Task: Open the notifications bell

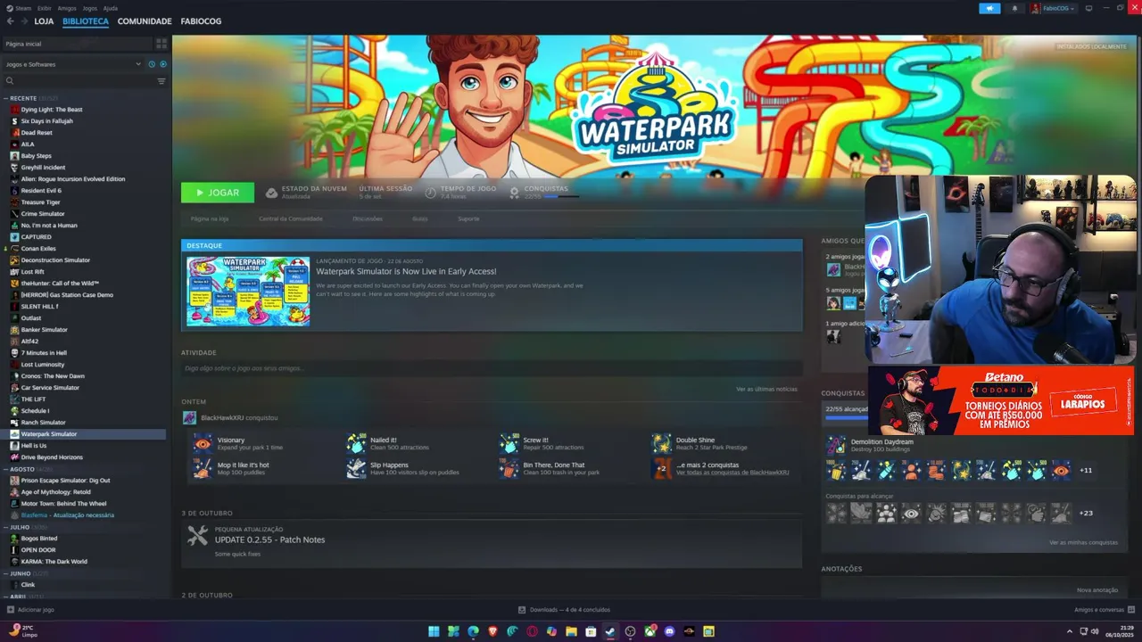Action: 1014,8
